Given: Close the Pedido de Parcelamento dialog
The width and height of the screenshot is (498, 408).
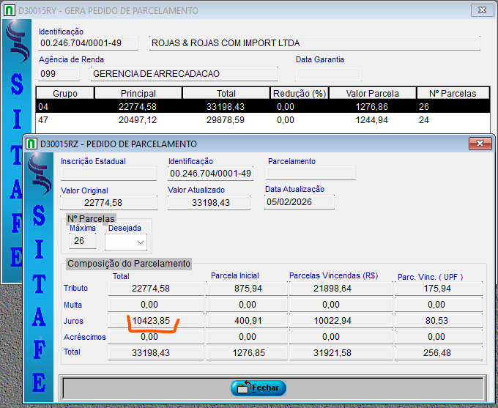Looking at the screenshot, I should pos(478,144).
